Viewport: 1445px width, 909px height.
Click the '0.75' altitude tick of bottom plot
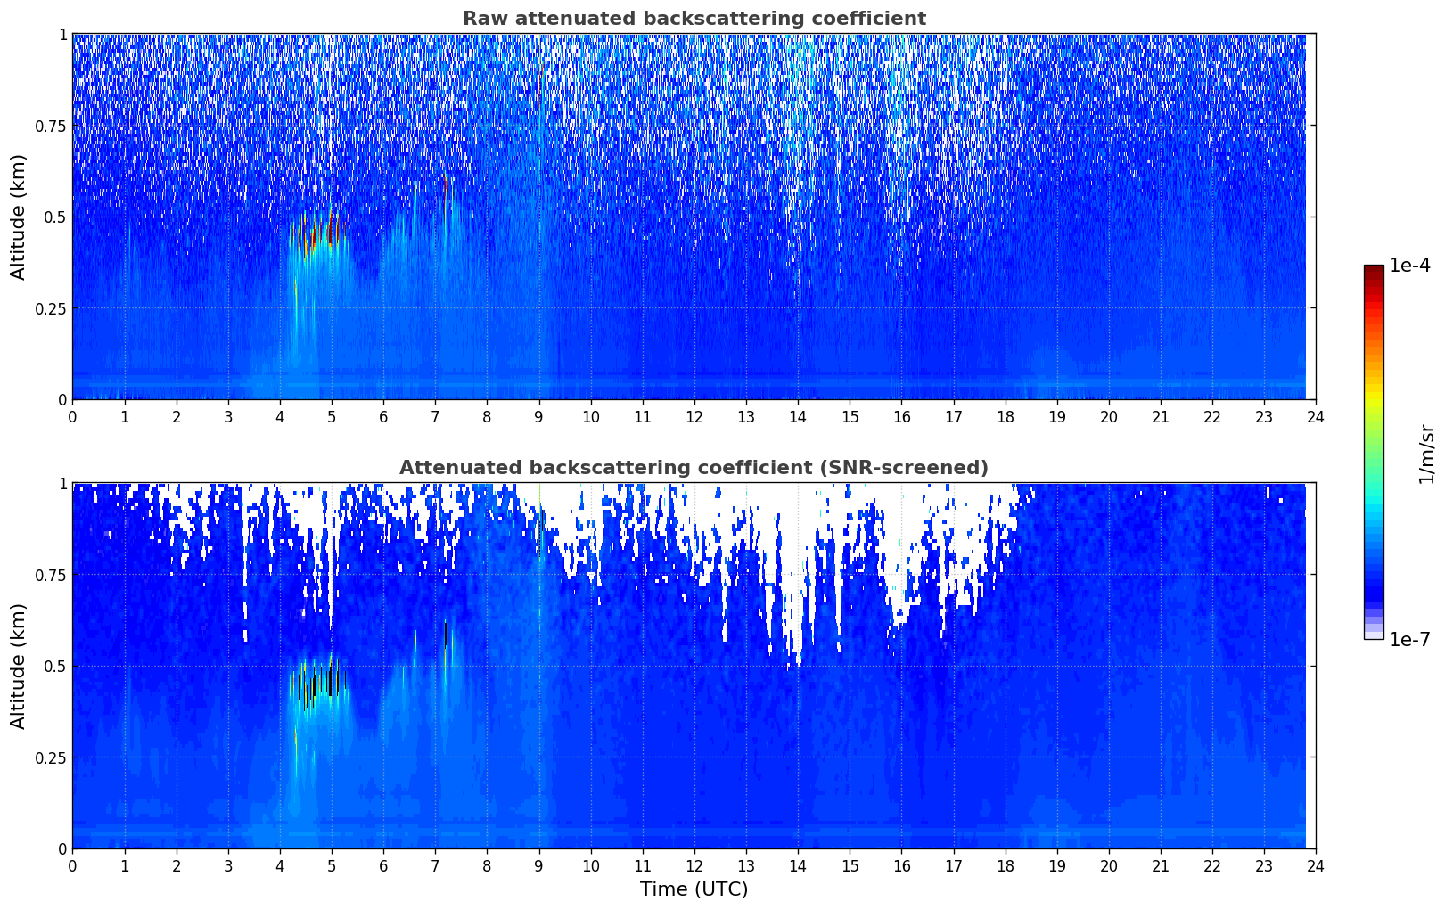[x=51, y=575]
